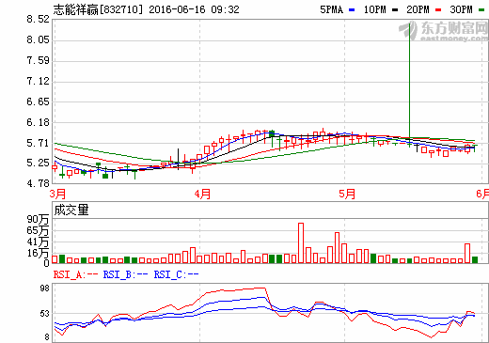The image size is (489, 343).
Task: Click the 成交量 volume panel title
Action: point(71,210)
